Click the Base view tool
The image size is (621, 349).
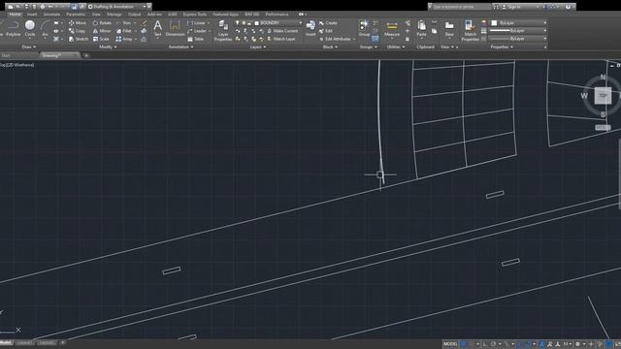449,28
